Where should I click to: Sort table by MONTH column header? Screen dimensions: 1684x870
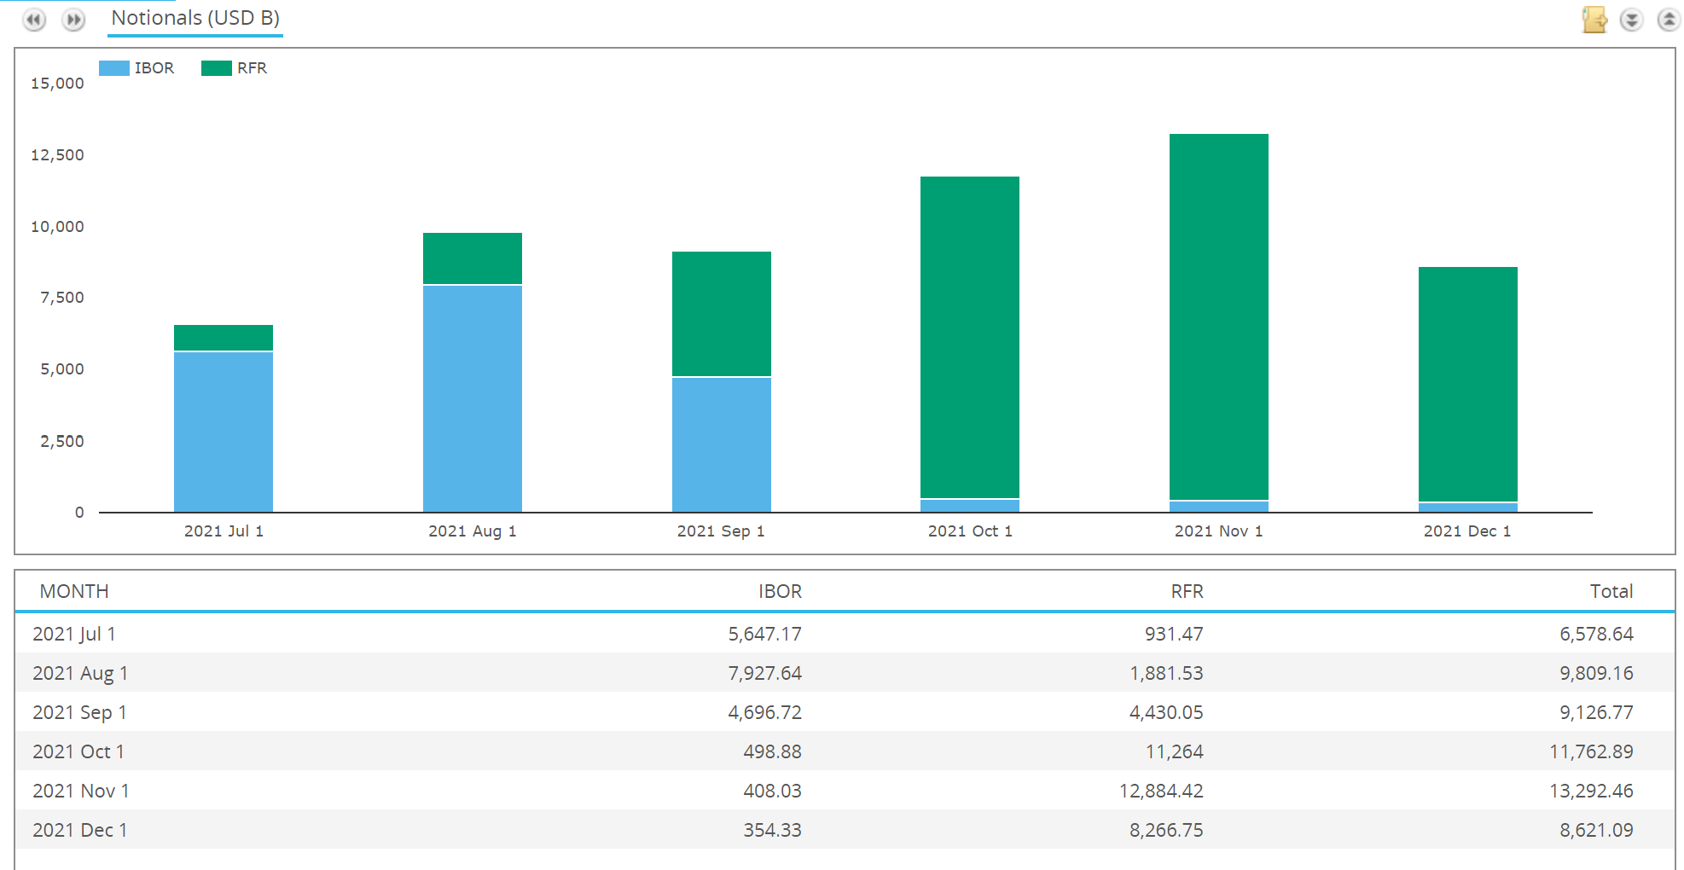tap(74, 591)
